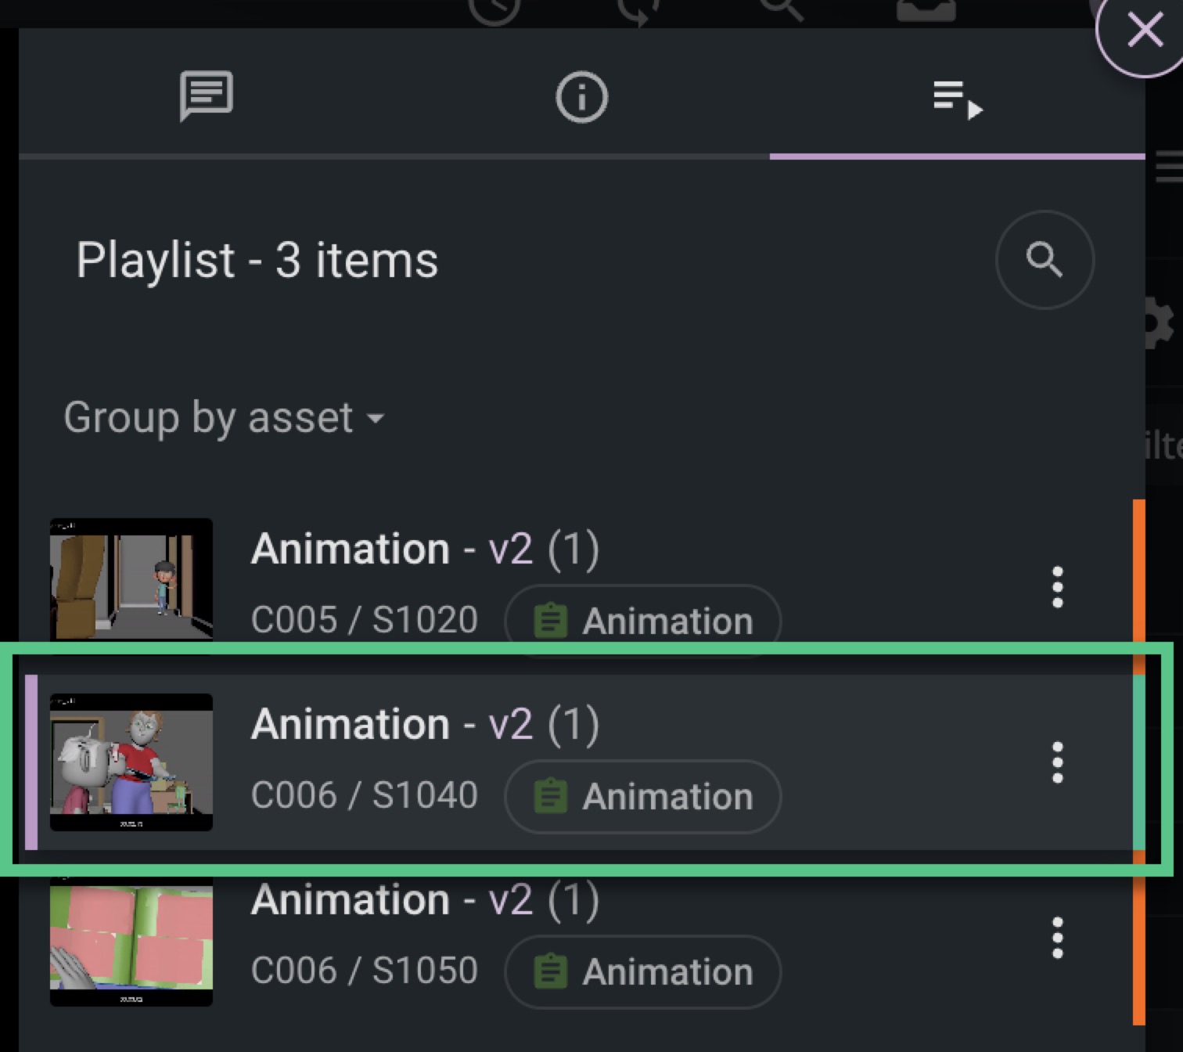Click the Animation tag on C005 / S1020
This screenshot has width=1183, height=1052.
coord(643,621)
